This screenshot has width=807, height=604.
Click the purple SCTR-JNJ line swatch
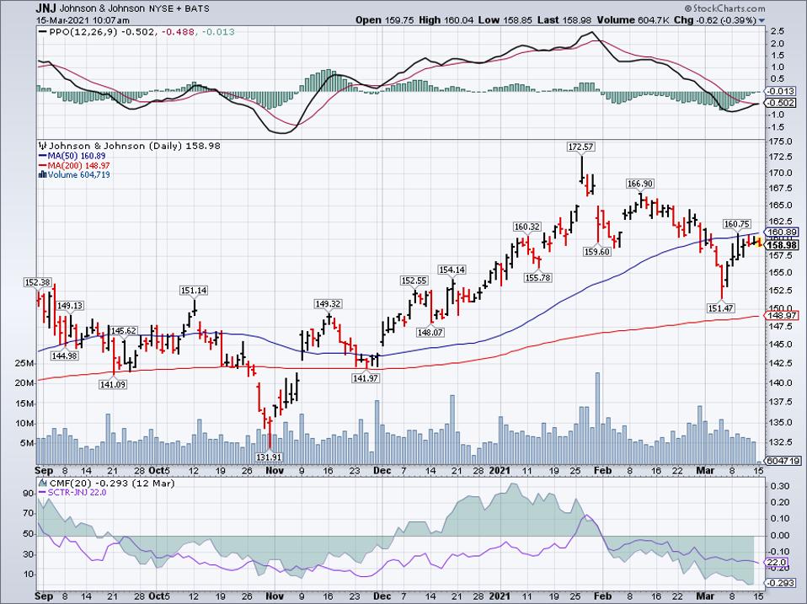(43, 493)
